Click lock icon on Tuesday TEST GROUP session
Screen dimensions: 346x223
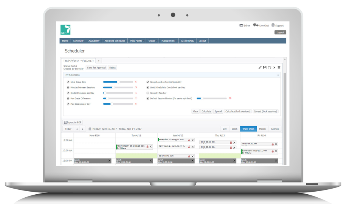coord(147,147)
